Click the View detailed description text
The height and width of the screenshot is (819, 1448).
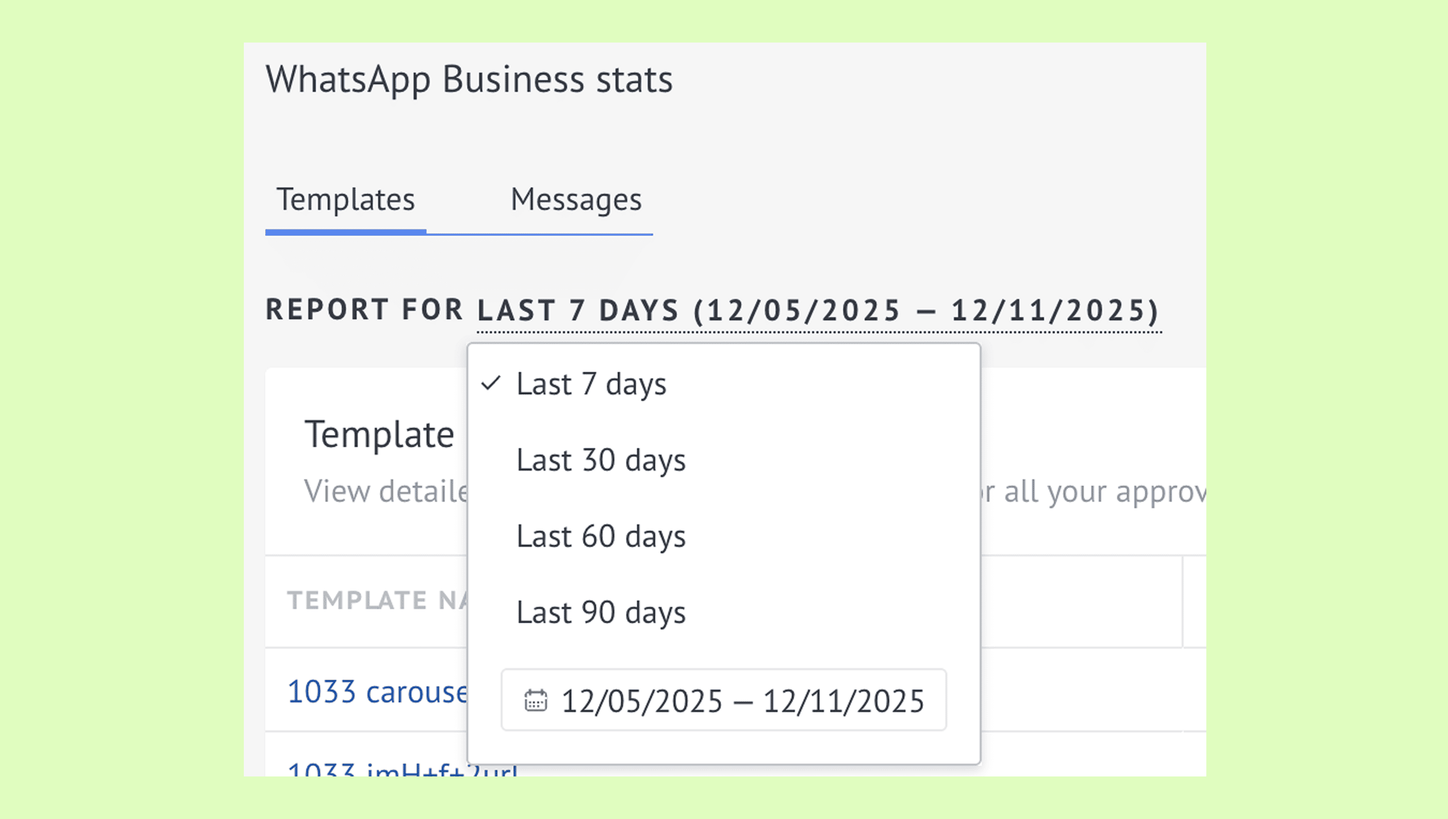[385, 491]
